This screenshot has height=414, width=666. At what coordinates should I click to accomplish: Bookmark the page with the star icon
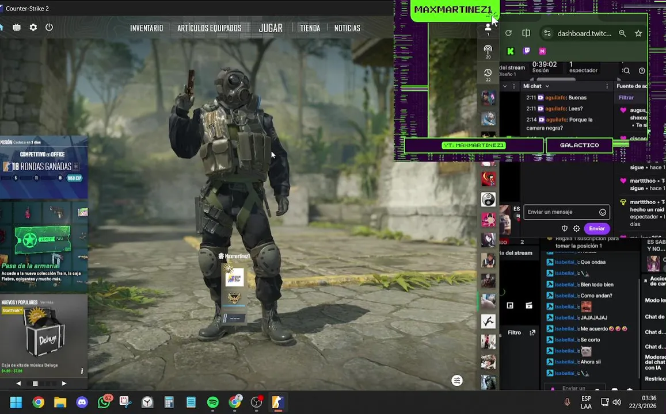click(638, 33)
